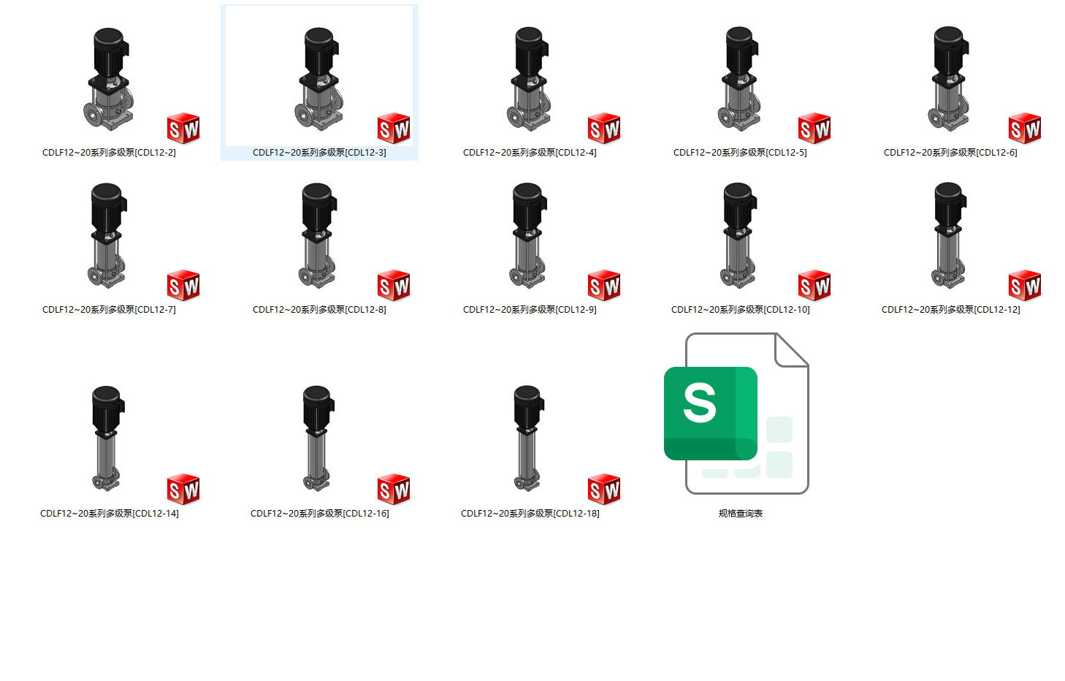Select the CDL12-7 pump model thumbnail
The image size is (1065, 681).
(109, 236)
